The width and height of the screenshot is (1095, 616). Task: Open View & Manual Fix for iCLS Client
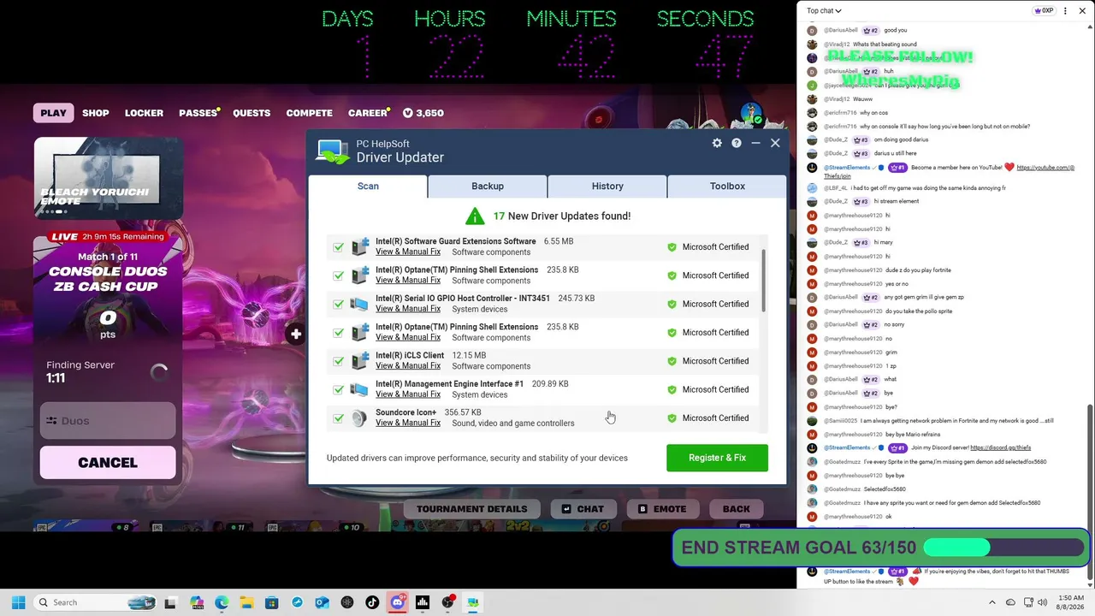click(408, 366)
